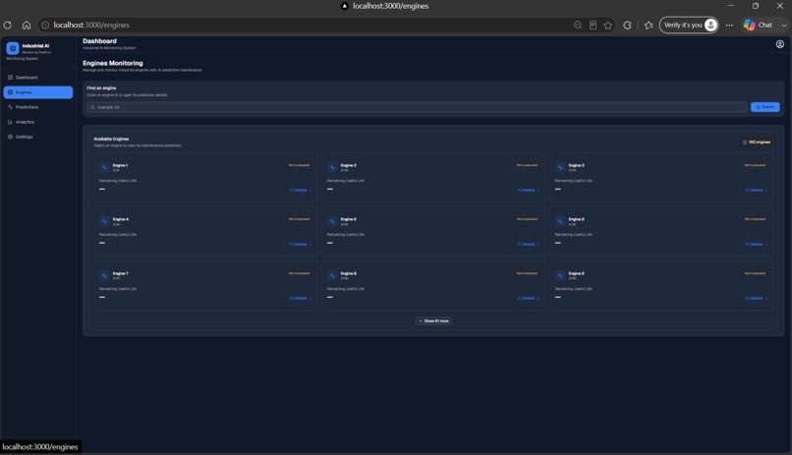Reload the page with browser refresh icon
This screenshot has width=792, height=455.
8,25
